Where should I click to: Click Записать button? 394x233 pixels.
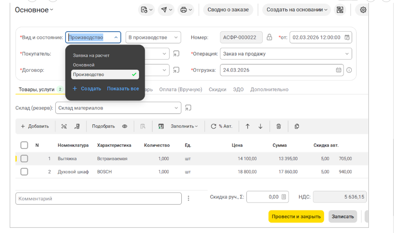(x=343, y=217)
